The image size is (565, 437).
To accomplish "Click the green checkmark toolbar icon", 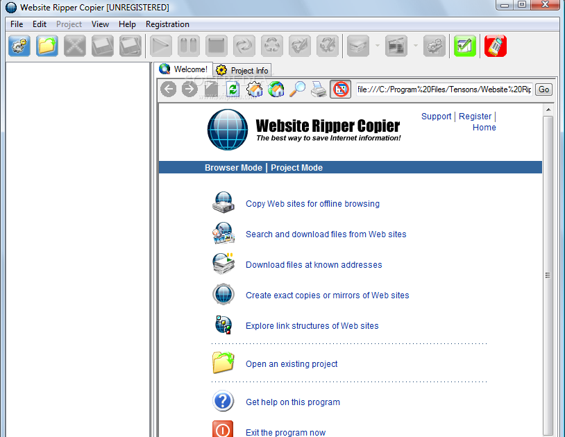I will pos(465,46).
